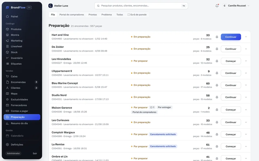Switch to the Portal de compradores tab

[72, 14]
